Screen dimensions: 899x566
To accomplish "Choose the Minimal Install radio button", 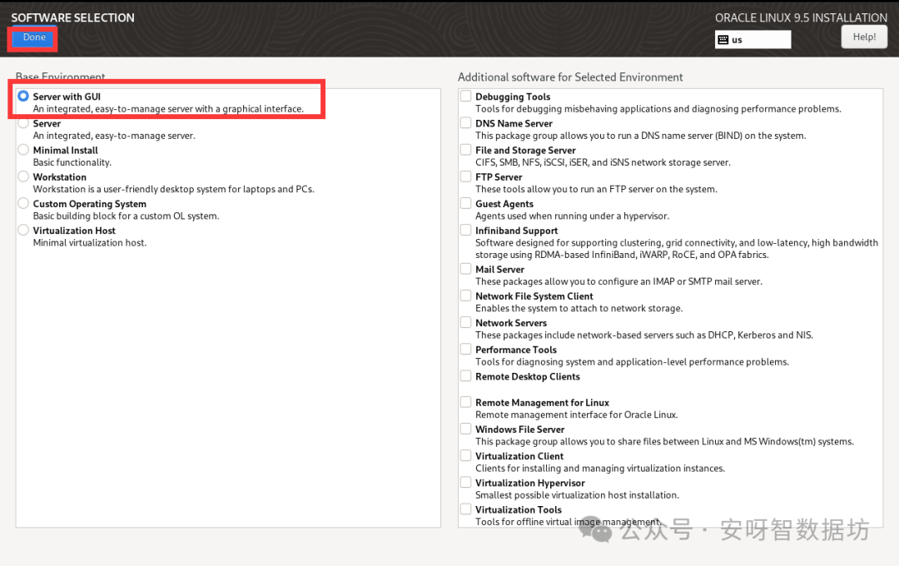I will pyautogui.click(x=23, y=150).
